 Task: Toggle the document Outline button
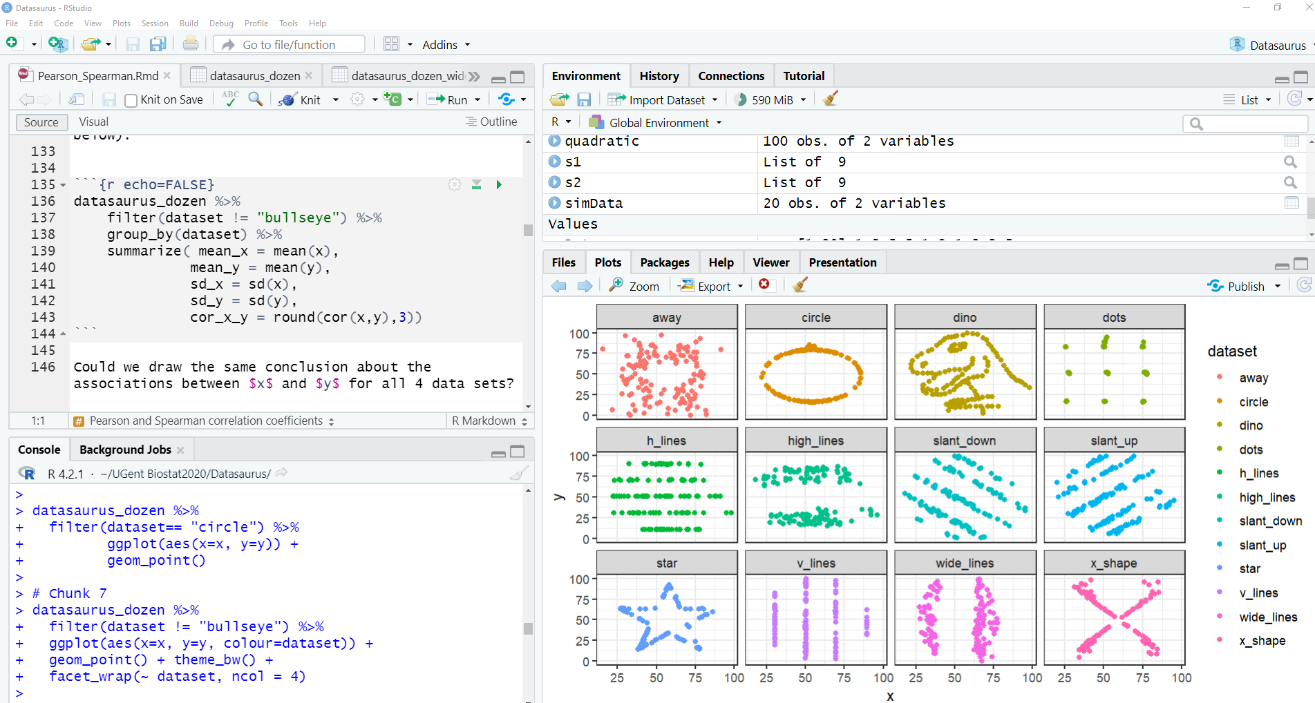[x=491, y=122]
